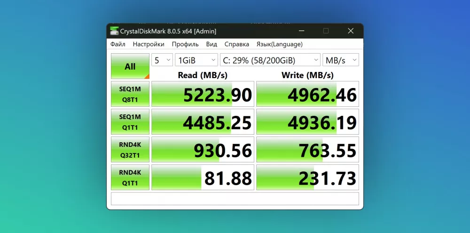470x233 pixels.
Task: Start the RND4K Q1T1 test
Action: click(x=130, y=177)
